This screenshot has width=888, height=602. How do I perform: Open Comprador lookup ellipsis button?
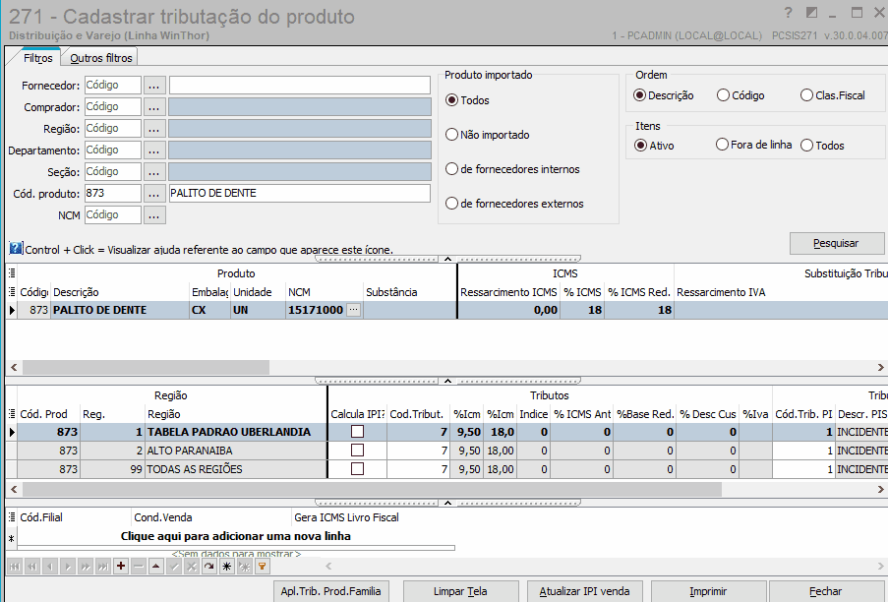coord(154,107)
